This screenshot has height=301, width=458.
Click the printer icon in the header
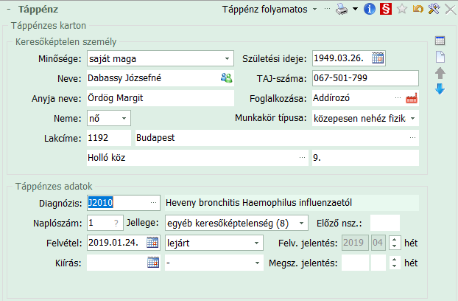pyautogui.click(x=341, y=9)
